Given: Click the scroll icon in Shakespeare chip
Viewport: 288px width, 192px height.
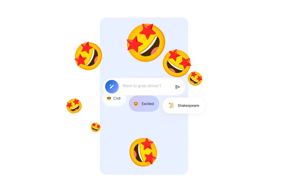Looking at the screenshot, I should (x=171, y=105).
